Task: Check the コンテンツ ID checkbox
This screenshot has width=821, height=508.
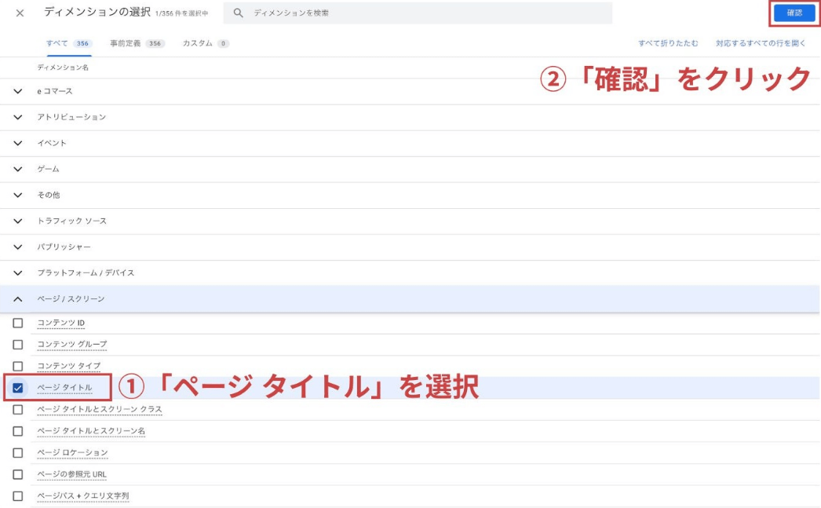Action: coord(18,323)
